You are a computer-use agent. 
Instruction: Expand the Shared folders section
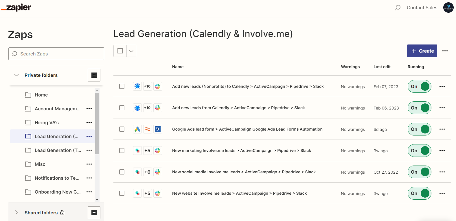16,213
